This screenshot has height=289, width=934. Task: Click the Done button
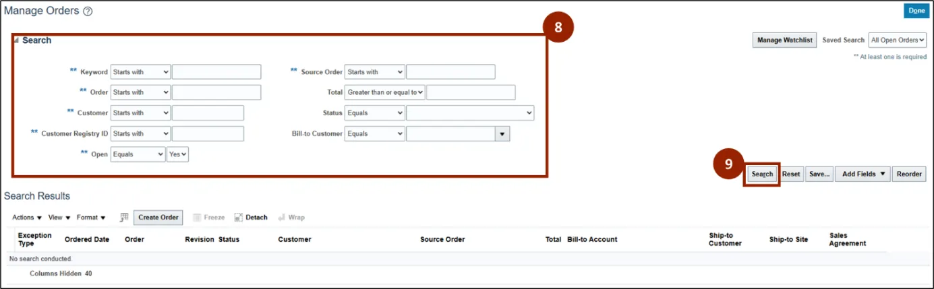coord(916,11)
